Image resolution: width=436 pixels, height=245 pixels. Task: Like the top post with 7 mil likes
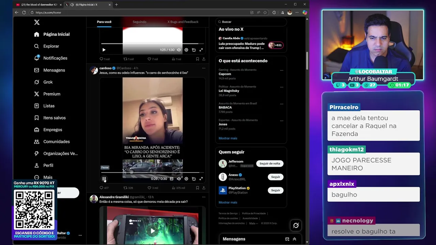153,59
